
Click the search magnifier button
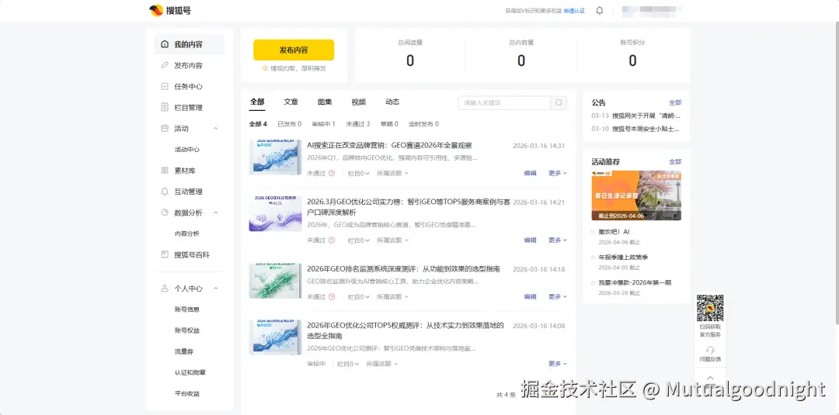559,102
